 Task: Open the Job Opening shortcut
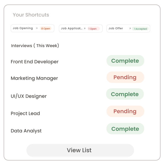pyautogui.click(x=23, y=28)
